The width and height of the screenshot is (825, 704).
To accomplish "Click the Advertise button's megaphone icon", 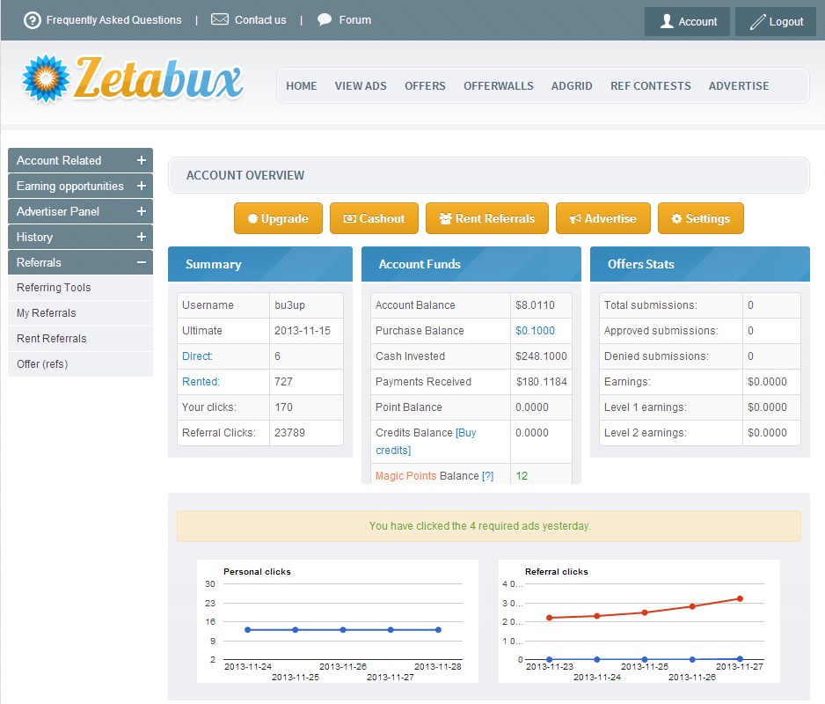I will pyautogui.click(x=575, y=218).
